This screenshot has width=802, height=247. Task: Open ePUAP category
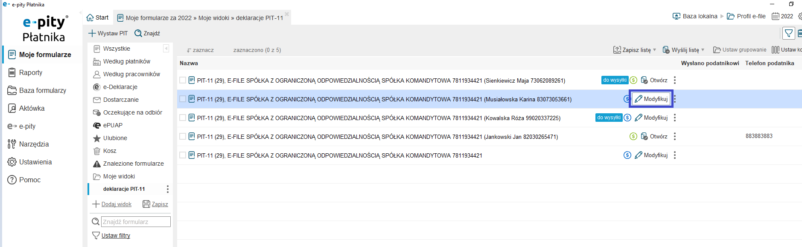[108, 125]
